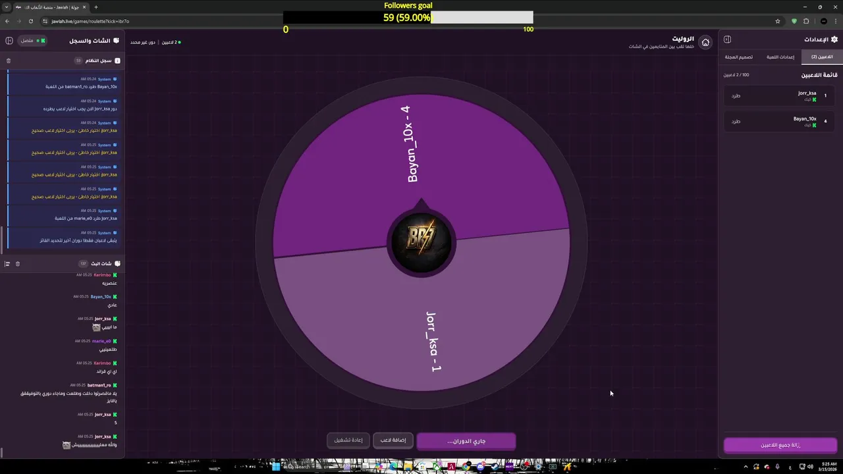
Task: Open Chrome extensions puzzle icon
Action: [806, 21]
